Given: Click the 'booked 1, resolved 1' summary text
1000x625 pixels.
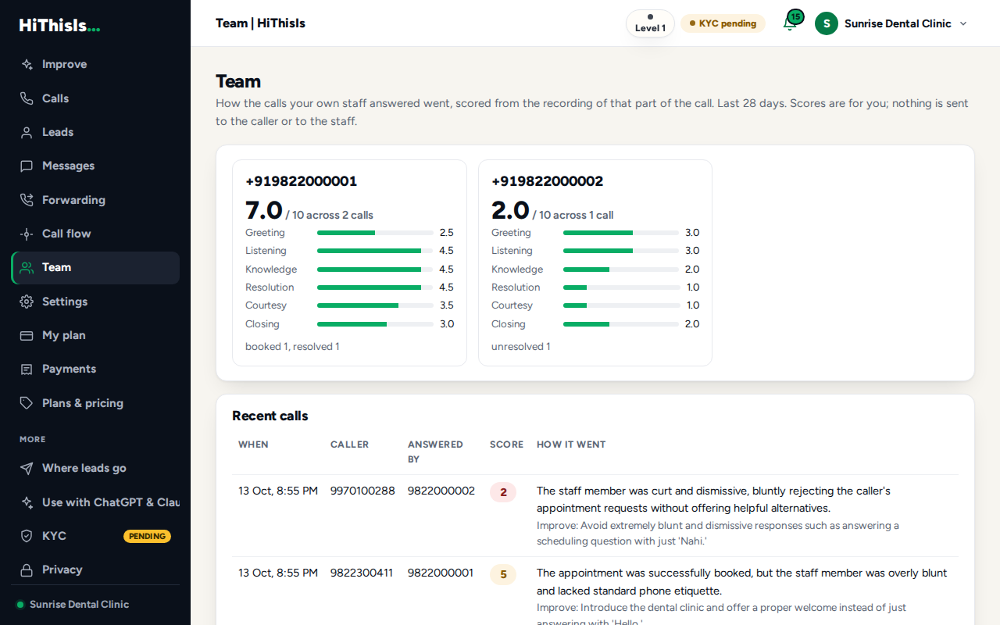Looking at the screenshot, I should pos(292,346).
